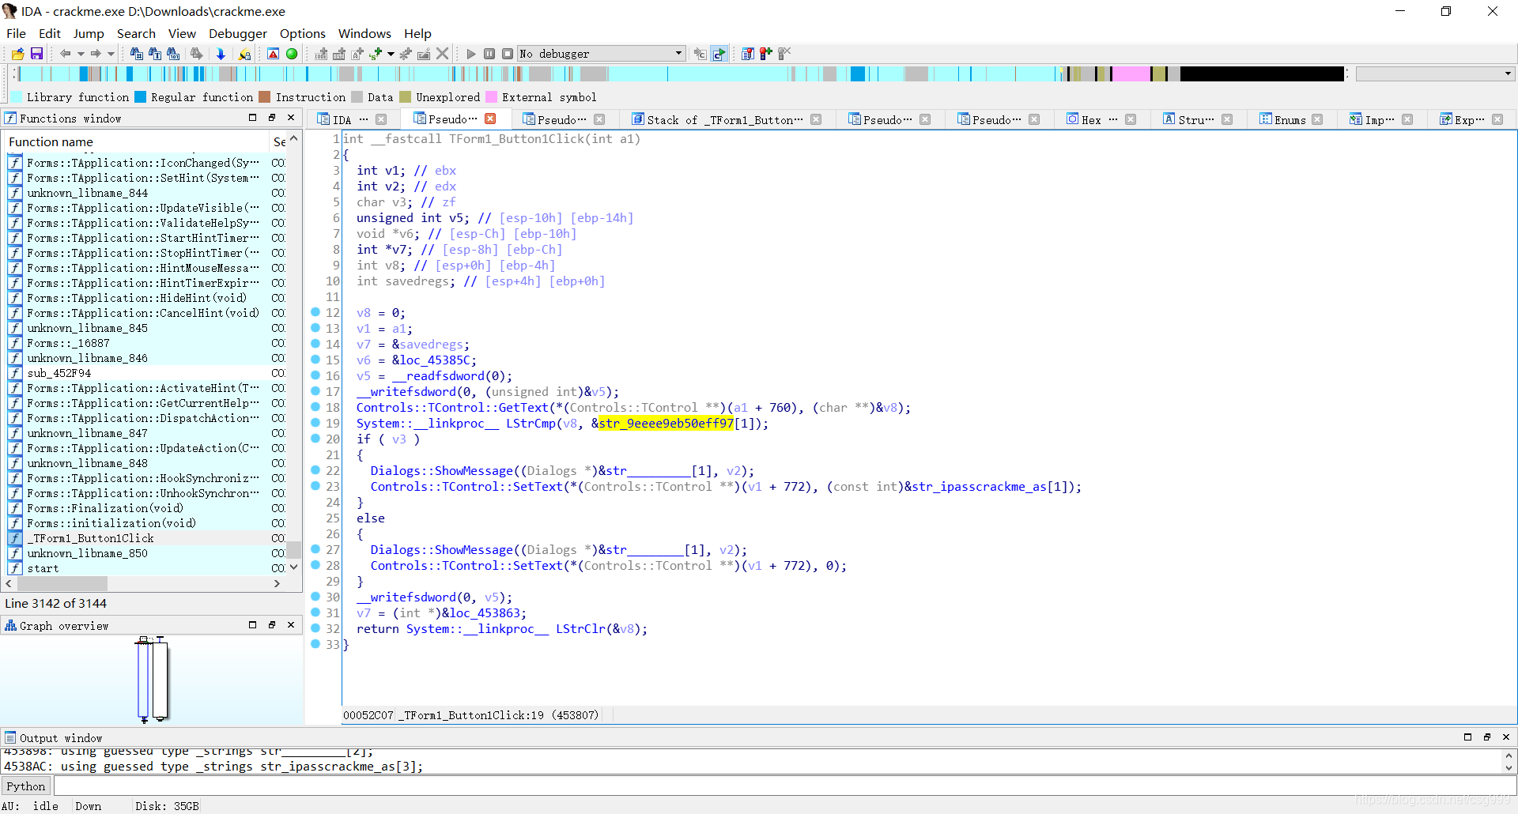Viewport: 1518px width, 814px height.
Task: Open the Jump menu
Action: point(89,33)
